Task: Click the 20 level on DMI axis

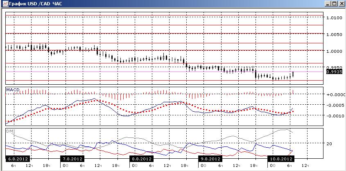Action: (x=329, y=144)
